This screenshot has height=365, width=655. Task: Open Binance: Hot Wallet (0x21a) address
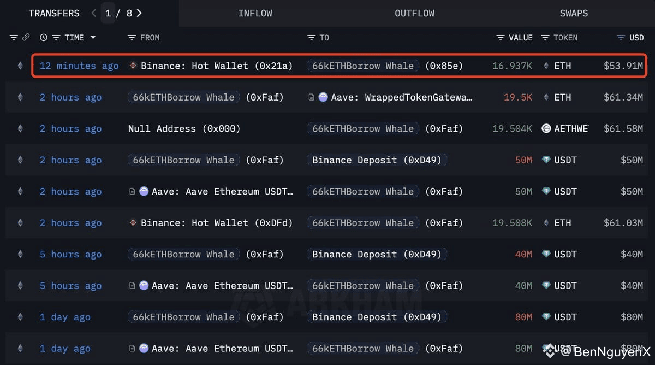pyautogui.click(x=216, y=66)
